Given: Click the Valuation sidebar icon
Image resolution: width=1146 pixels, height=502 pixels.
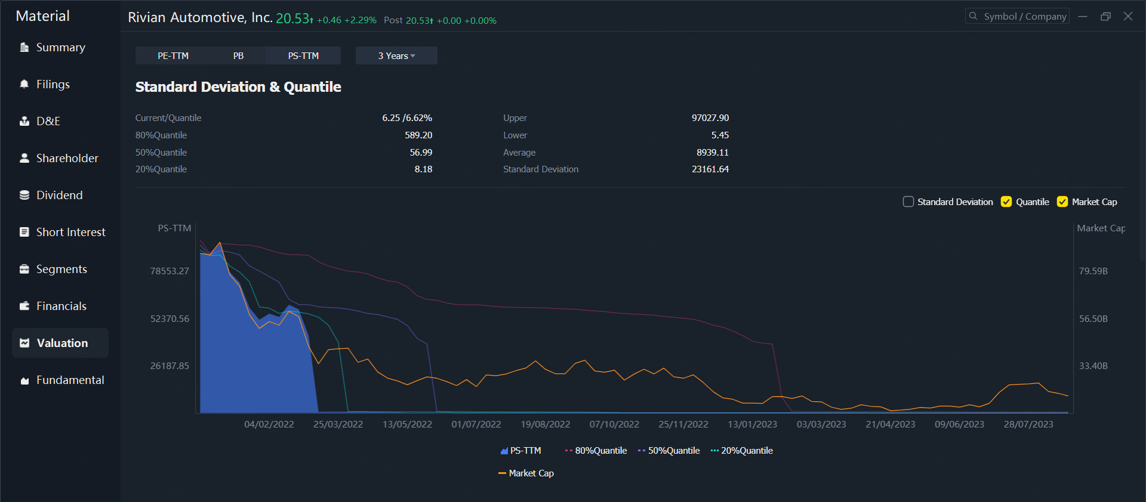Looking at the screenshot, I should (x=24, y=343).
